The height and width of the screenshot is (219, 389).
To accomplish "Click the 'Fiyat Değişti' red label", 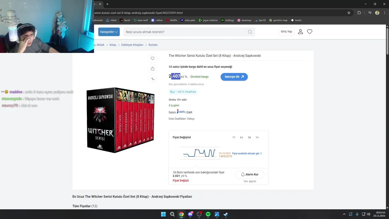I will pos(181,181).
